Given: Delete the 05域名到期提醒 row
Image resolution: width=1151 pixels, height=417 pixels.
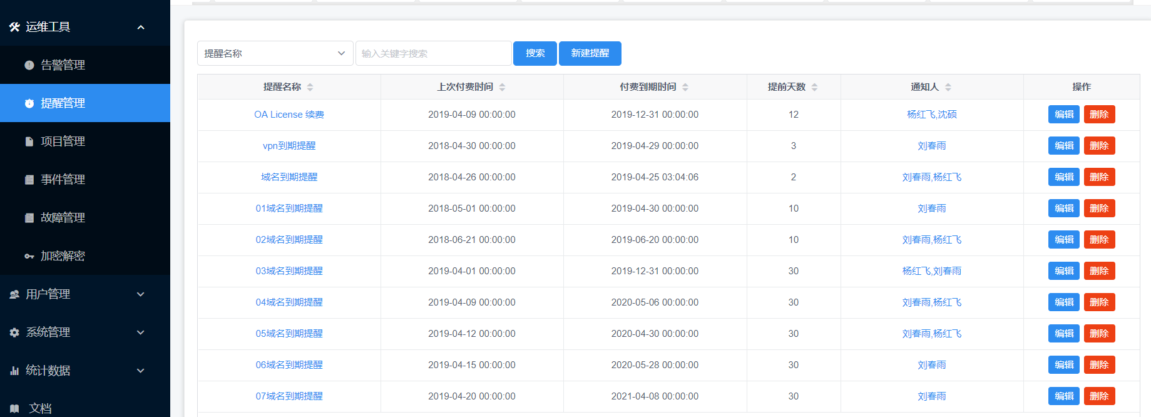Looking at the screenshot, I should coord(1100,334).
